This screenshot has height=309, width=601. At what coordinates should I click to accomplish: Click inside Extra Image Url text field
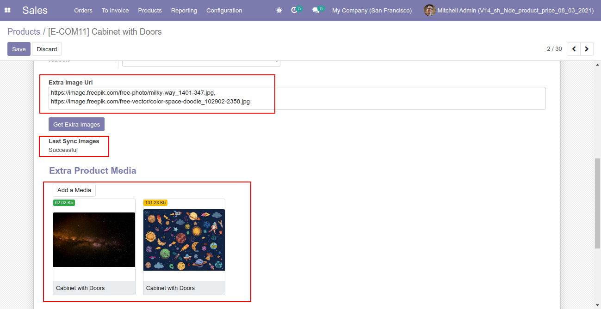(x=297, y=98)
